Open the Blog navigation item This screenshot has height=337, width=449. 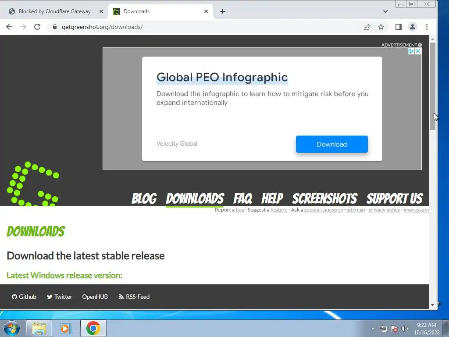click(144, 198)
